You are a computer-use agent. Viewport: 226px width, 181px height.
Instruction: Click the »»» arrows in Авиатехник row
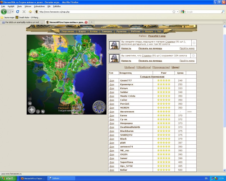(189, 112)
